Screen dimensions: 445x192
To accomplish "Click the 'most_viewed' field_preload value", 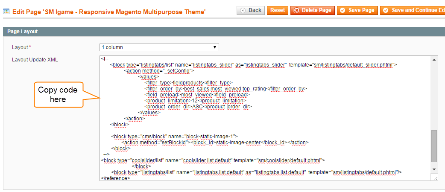I will coord(197,94).
